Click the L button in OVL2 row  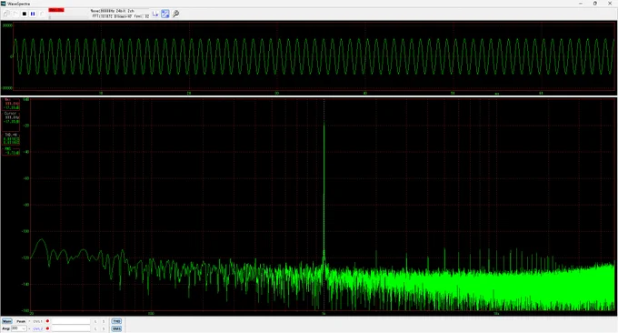coord(95,328)
